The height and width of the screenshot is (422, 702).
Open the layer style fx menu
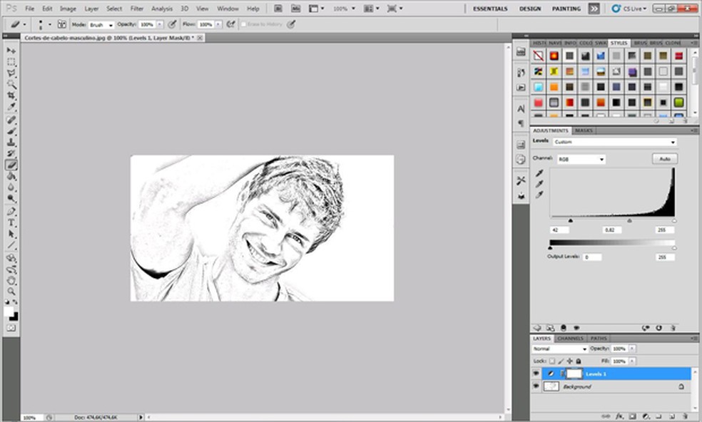620,416
